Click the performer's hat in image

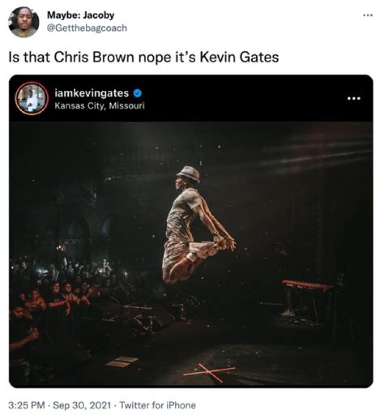click(188, 173)
